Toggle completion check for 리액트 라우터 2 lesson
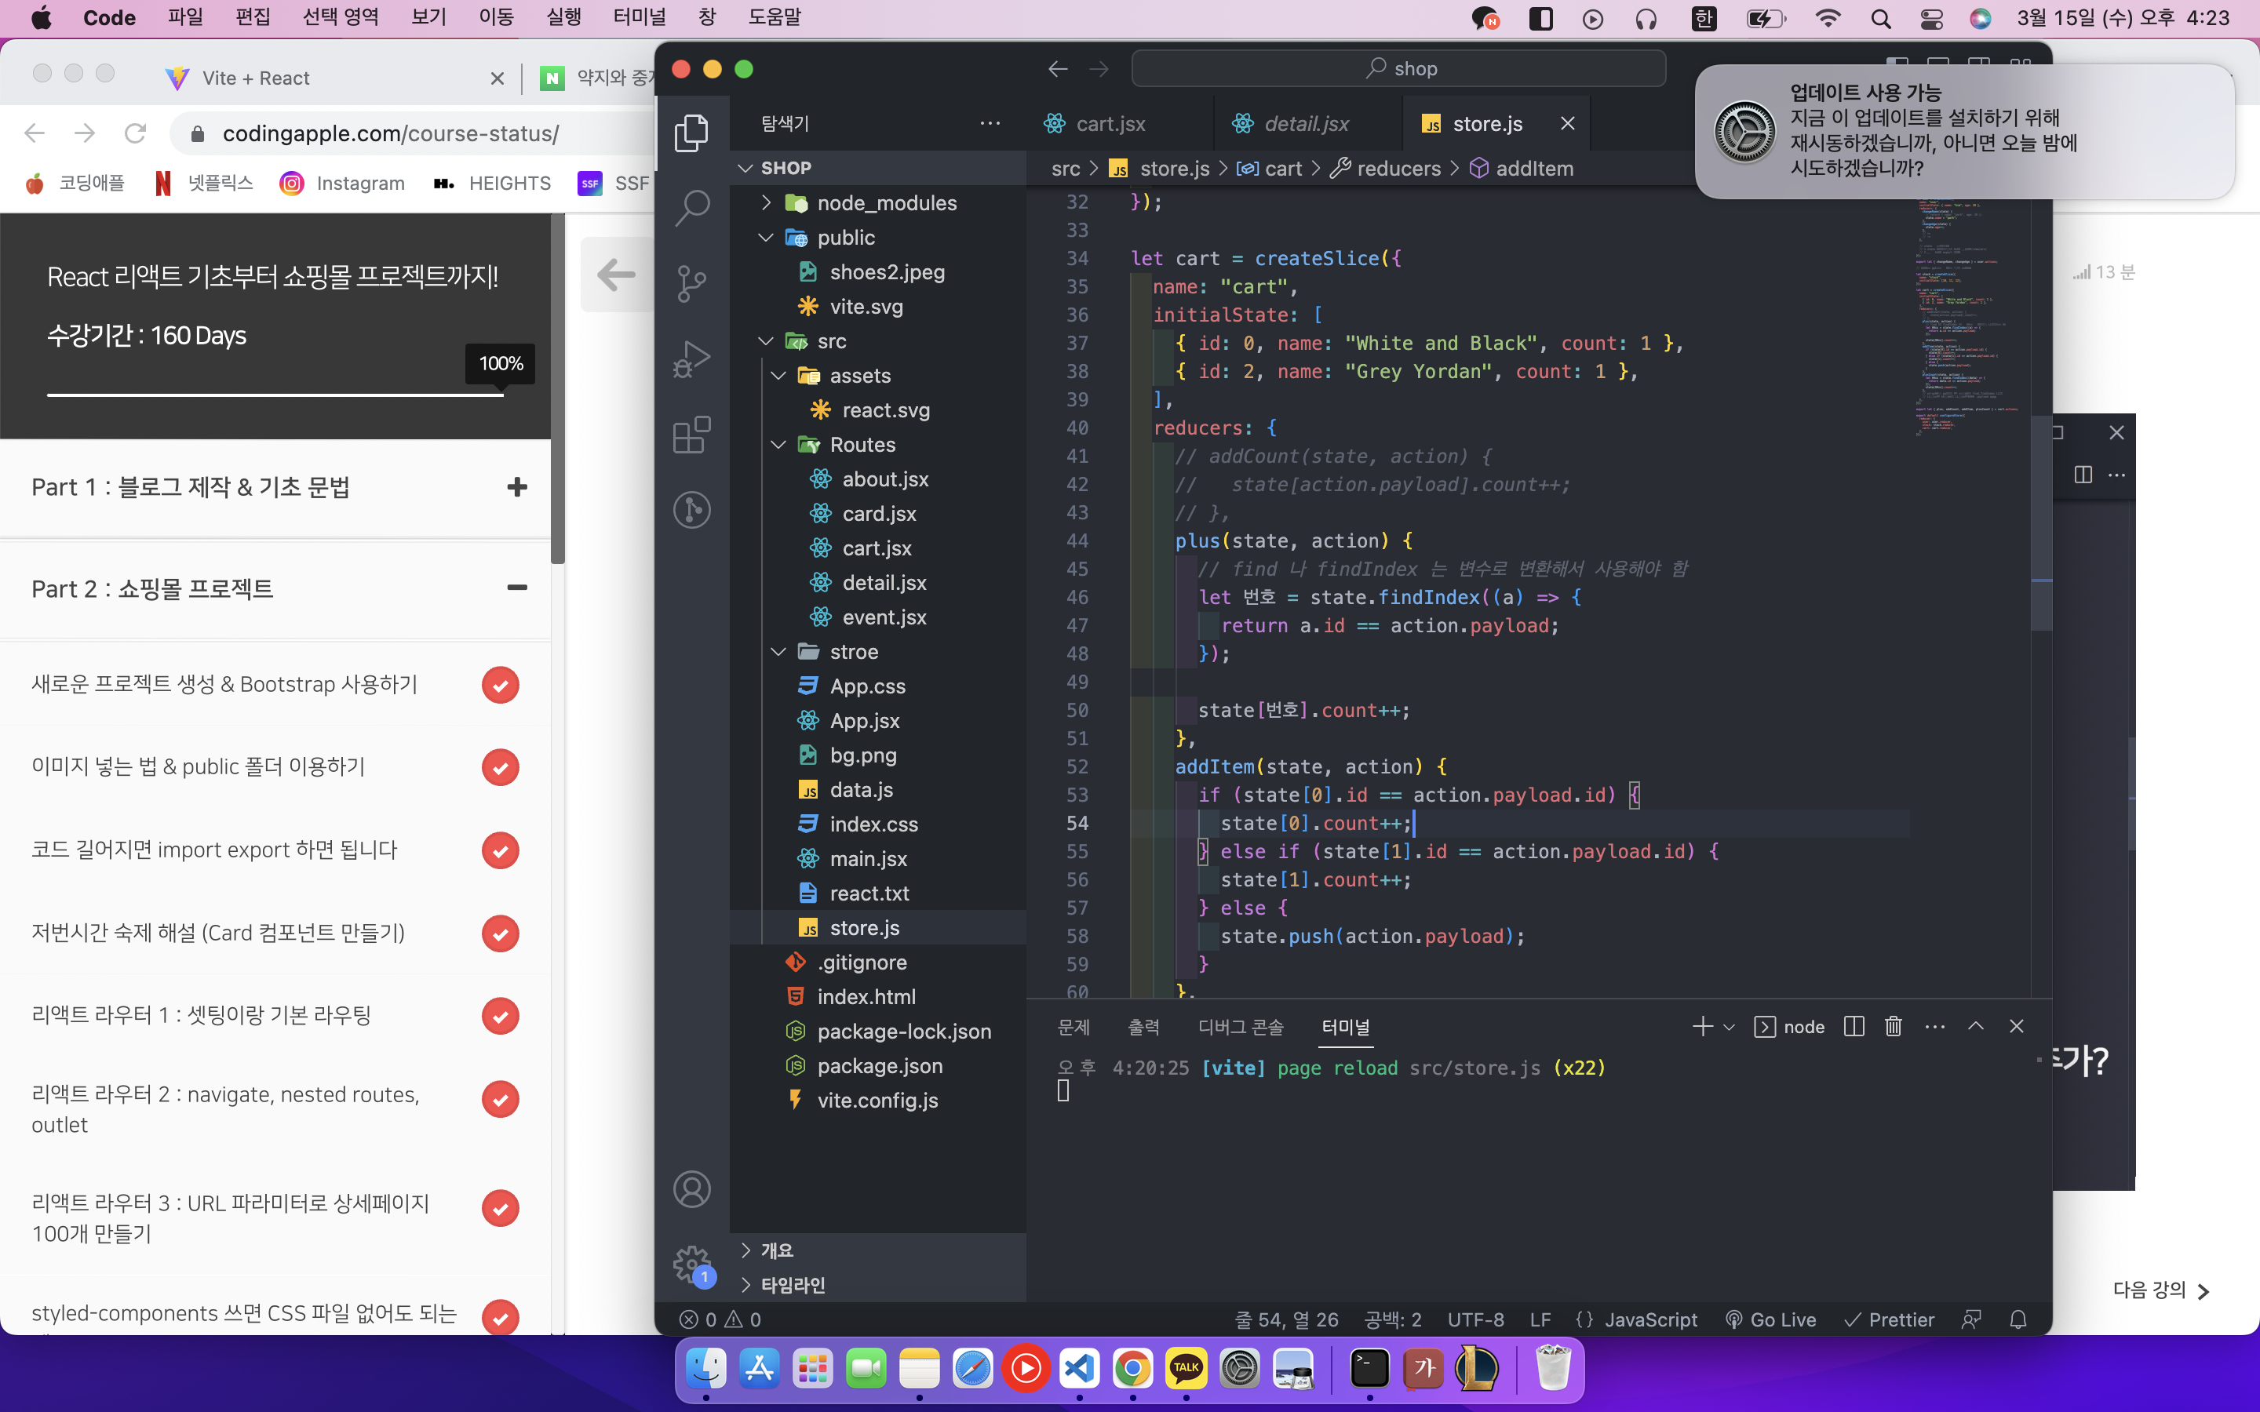Viewport: 2260px width, 1412px height. pos(501,1099)
